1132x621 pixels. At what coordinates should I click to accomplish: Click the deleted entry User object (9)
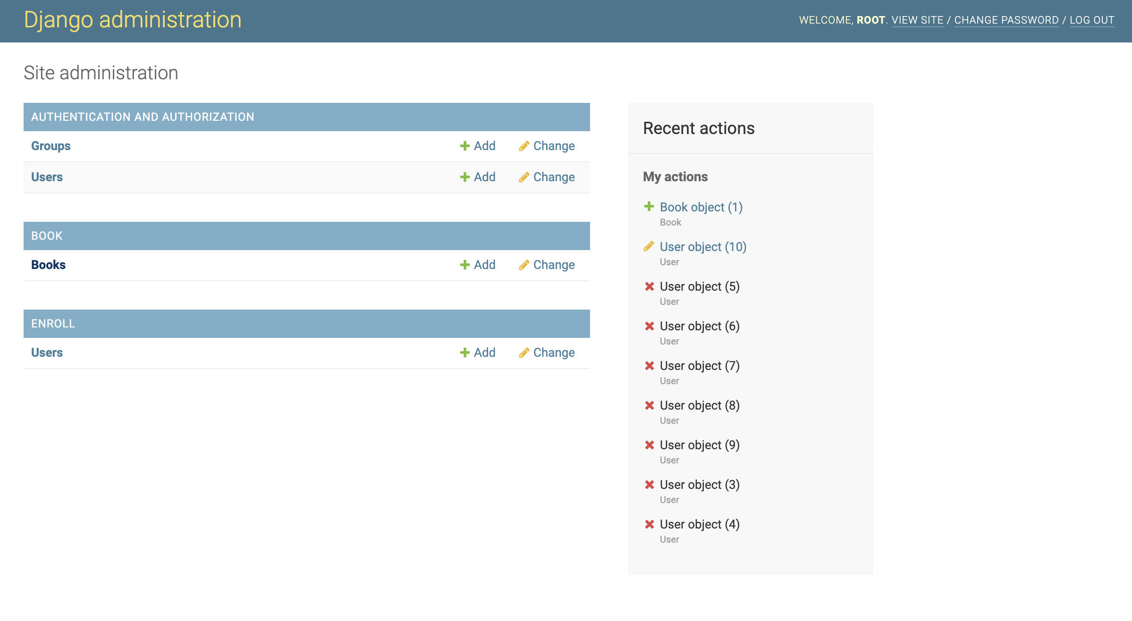tap(700, 445)
